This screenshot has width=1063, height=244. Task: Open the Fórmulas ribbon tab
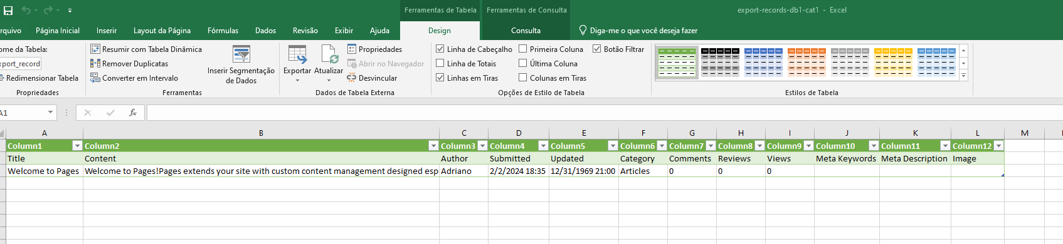pos(223,31)
